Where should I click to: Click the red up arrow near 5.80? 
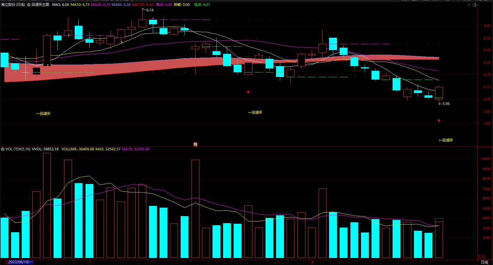pyautogui.click(x=439, y=121)
